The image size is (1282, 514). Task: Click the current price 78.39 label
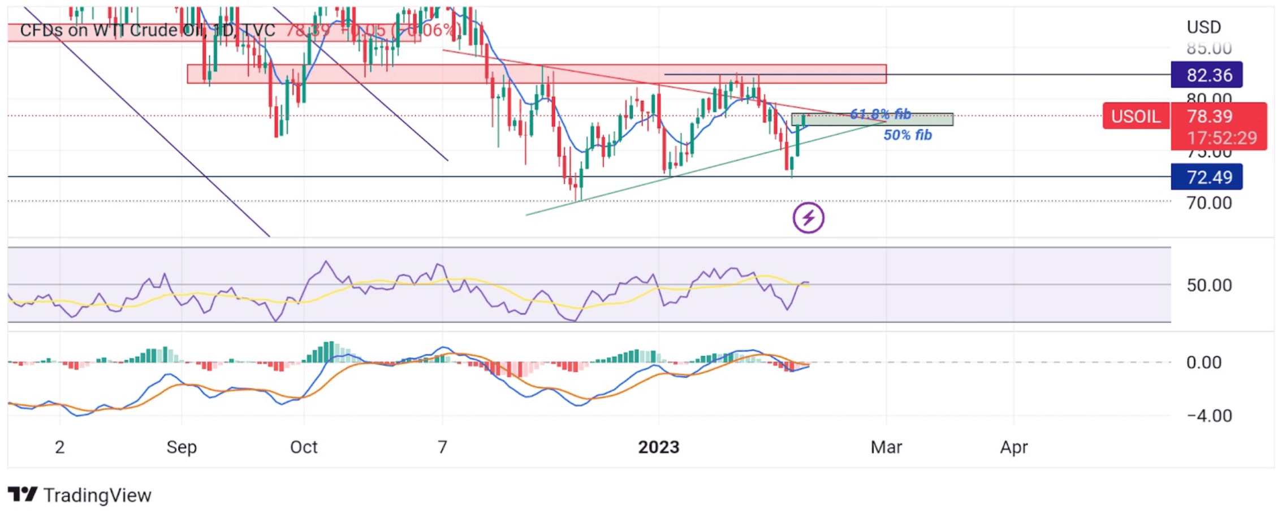1210,116
